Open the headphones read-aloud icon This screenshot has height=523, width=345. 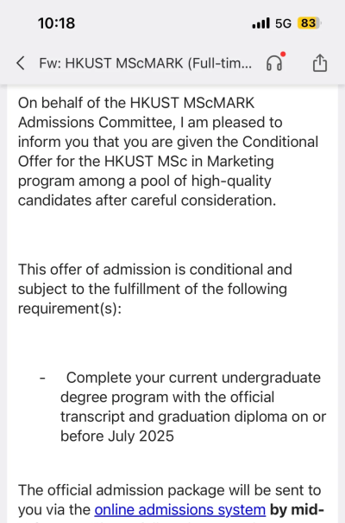[x=274, y=63]
